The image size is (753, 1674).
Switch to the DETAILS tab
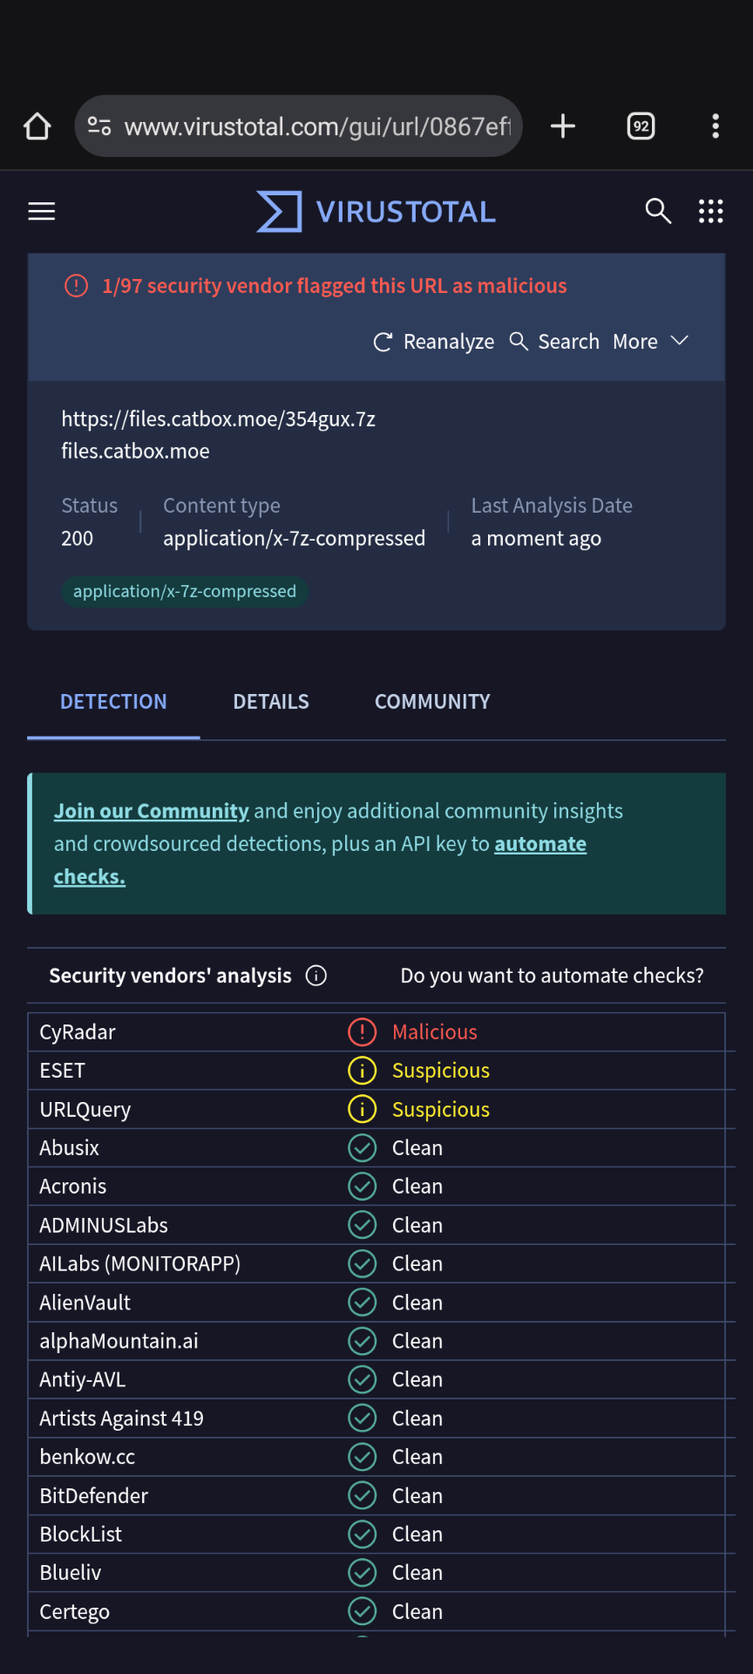(271, 702)
